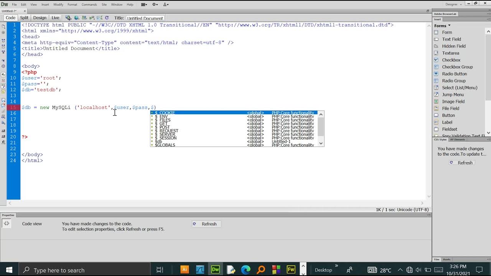Open the Windows Start menu
491x276 pixels.
(9, 270)
